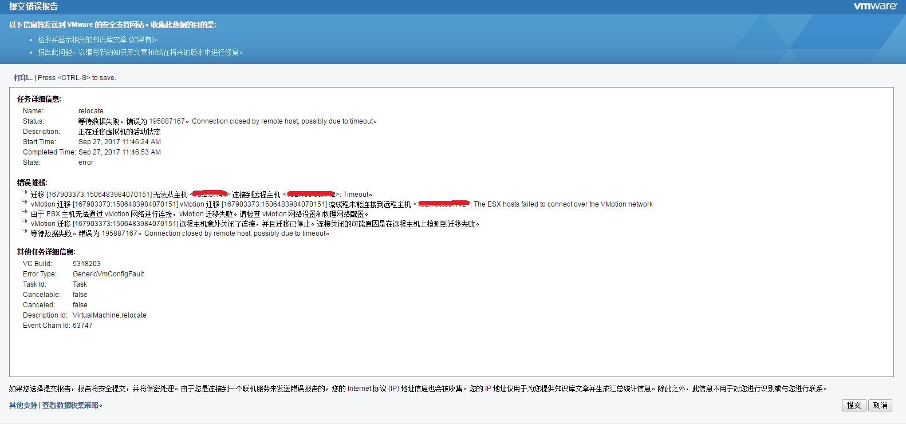The height and width of the screenshot is (424, 906).
Task: Click the first error stack arrow icon
Action: point(25,192)
